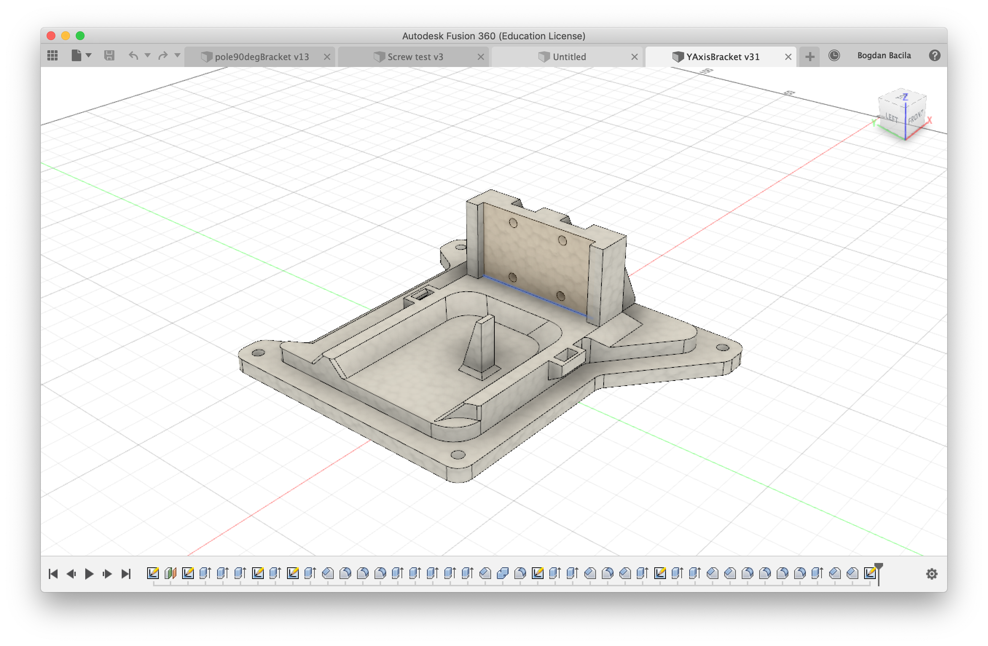The width and height of the screenshot is (988, 646).
Task: Close the Untitled tab
Action: click(x=634, y=57)
